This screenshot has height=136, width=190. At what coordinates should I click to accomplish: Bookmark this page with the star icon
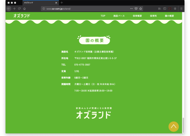(x=141, y=9)
